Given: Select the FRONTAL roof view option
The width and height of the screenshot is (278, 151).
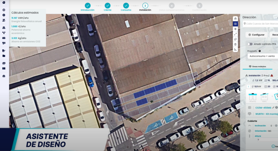Looking at the screenshot, I should coord(253,97).
